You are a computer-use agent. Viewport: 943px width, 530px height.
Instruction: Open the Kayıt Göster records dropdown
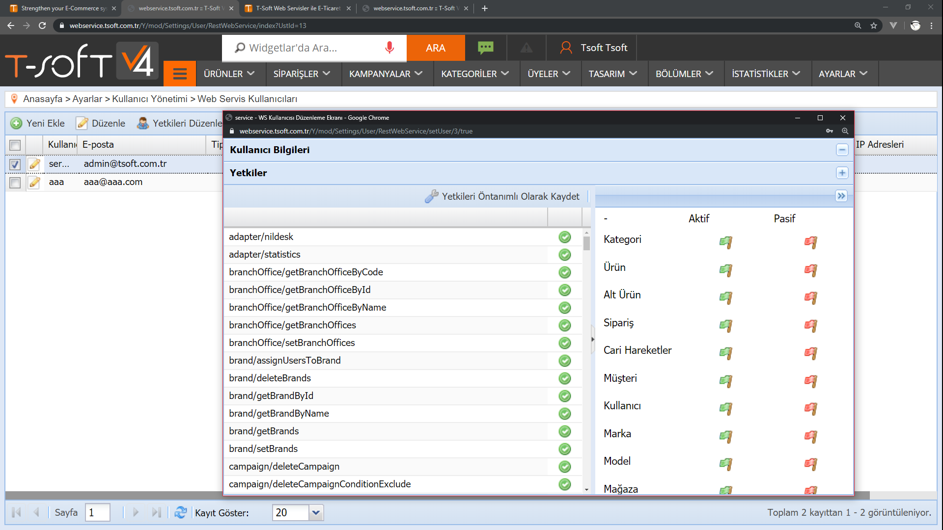point(316,512)
